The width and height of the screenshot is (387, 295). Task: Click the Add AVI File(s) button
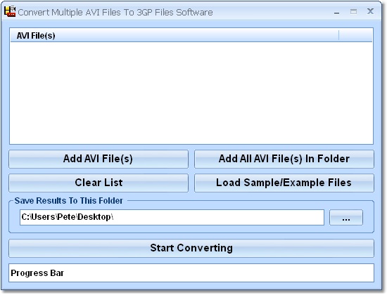coord(99,159)
